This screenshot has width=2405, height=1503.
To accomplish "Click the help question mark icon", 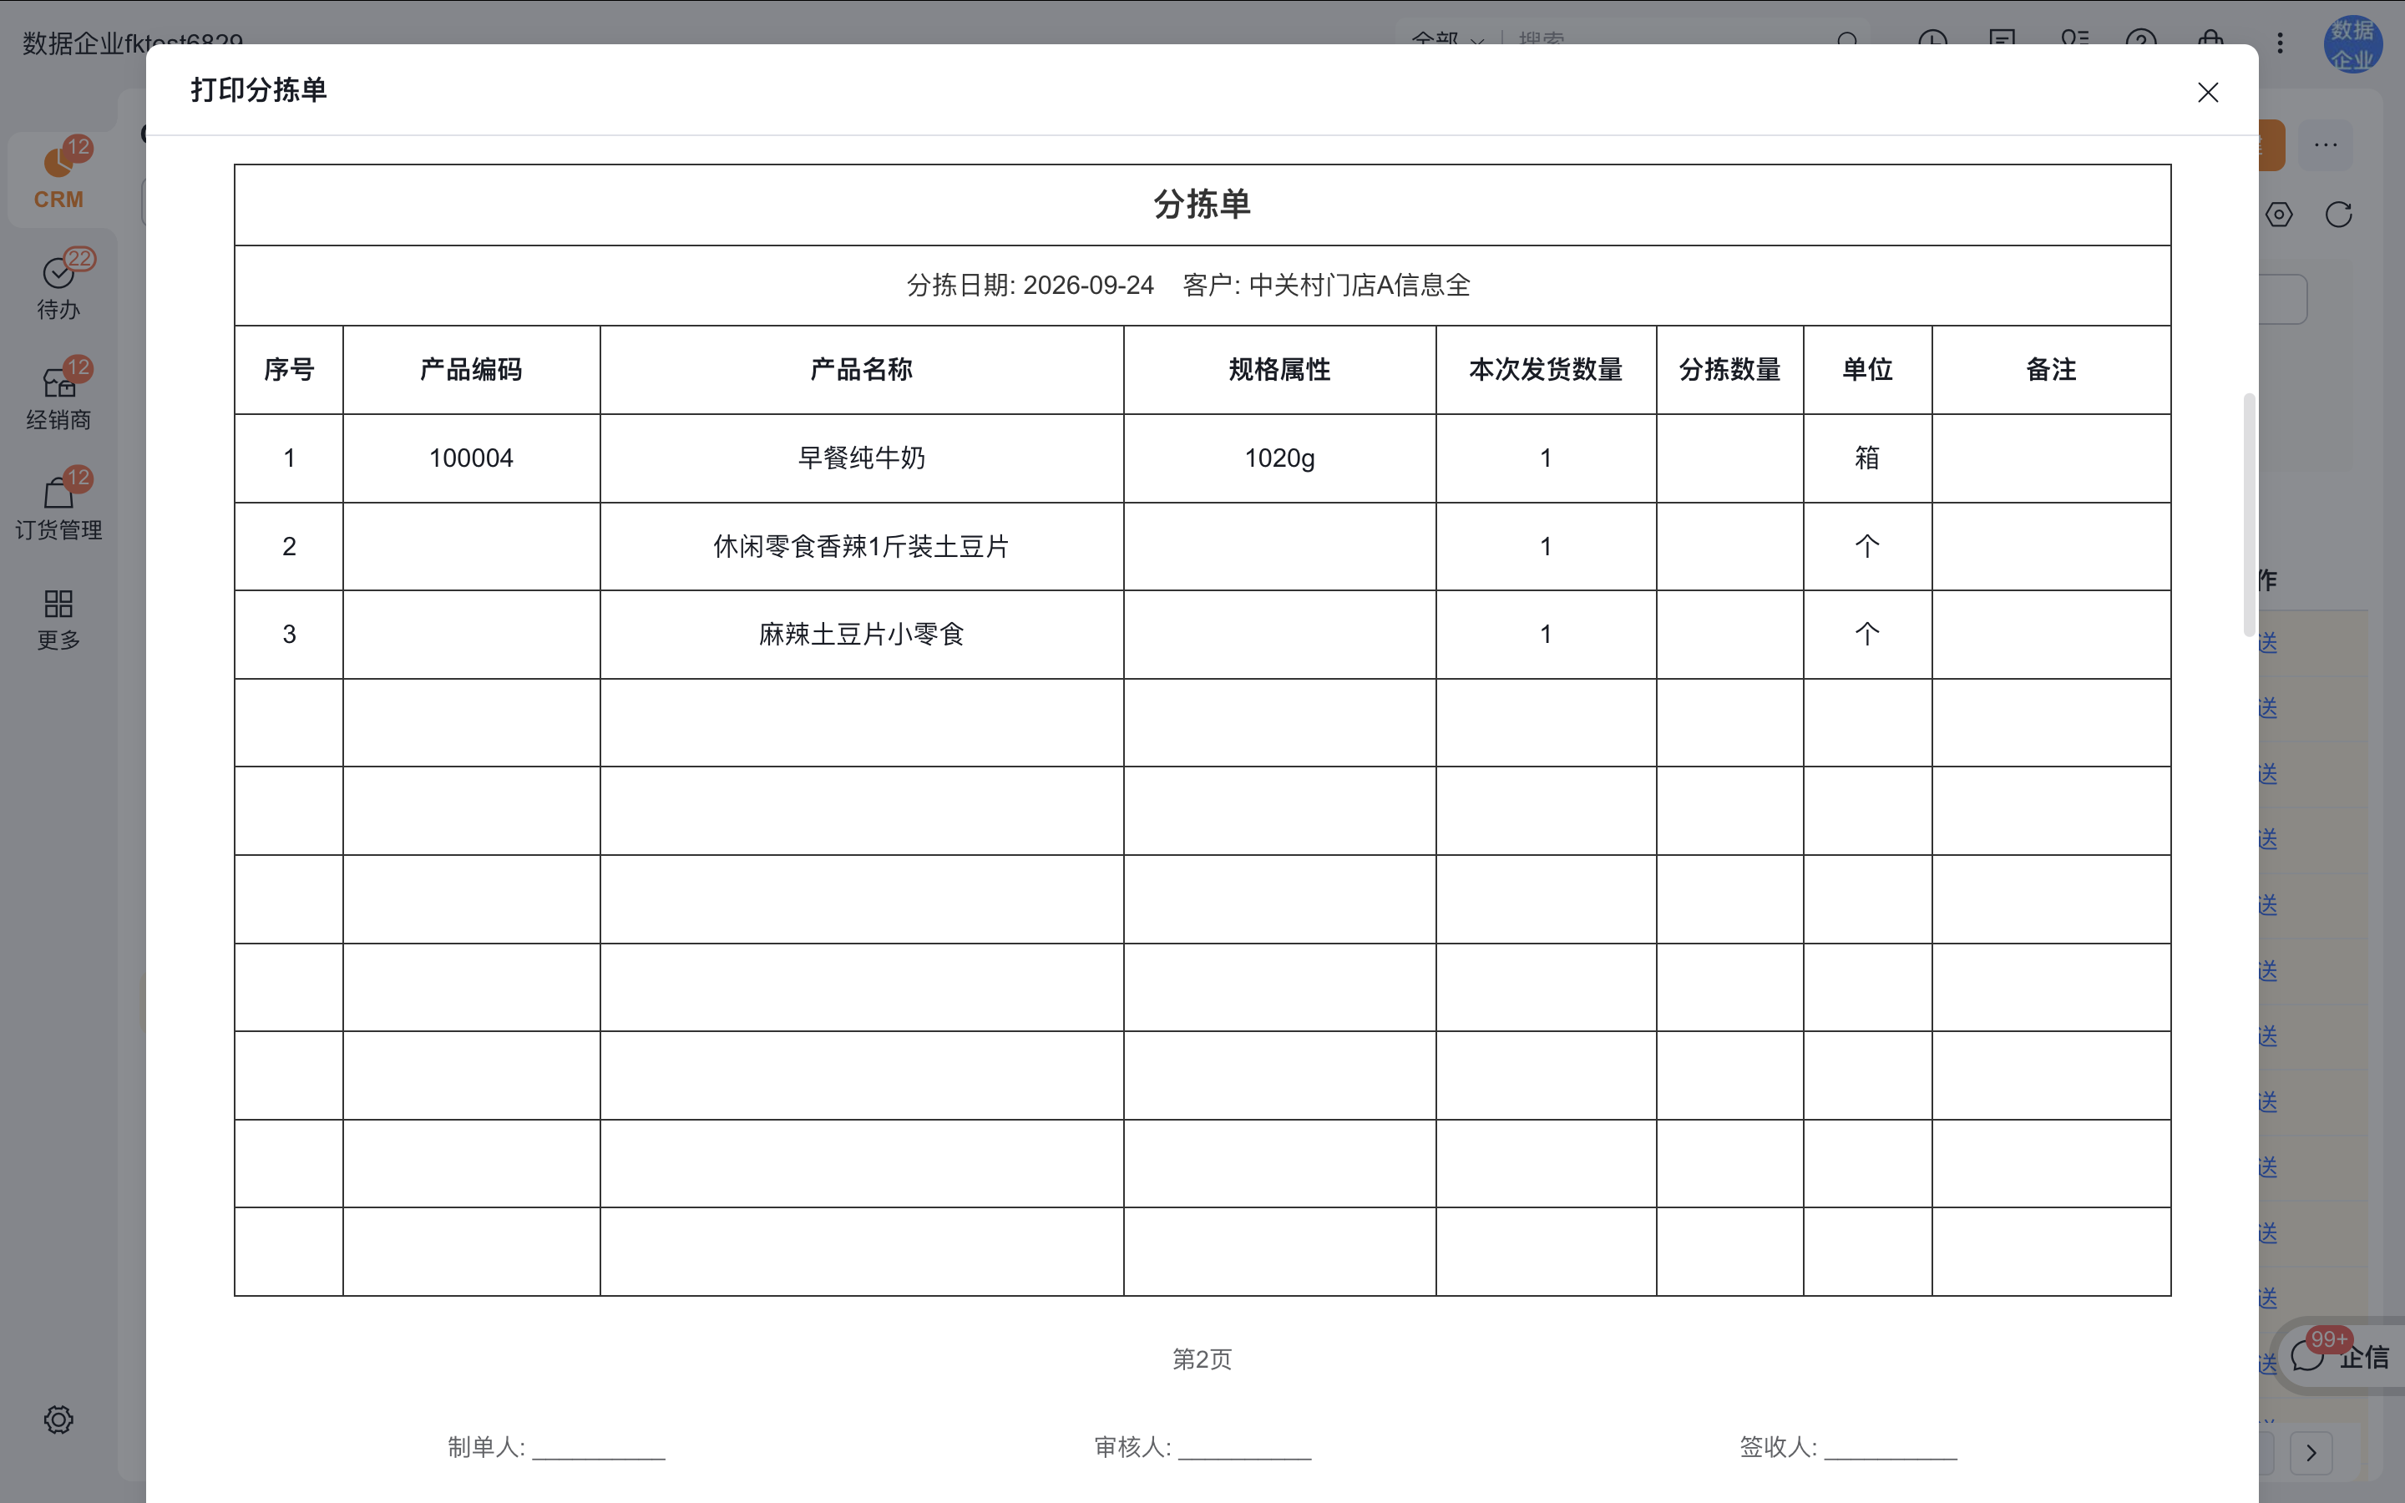I will click(x=2140, y=42).
